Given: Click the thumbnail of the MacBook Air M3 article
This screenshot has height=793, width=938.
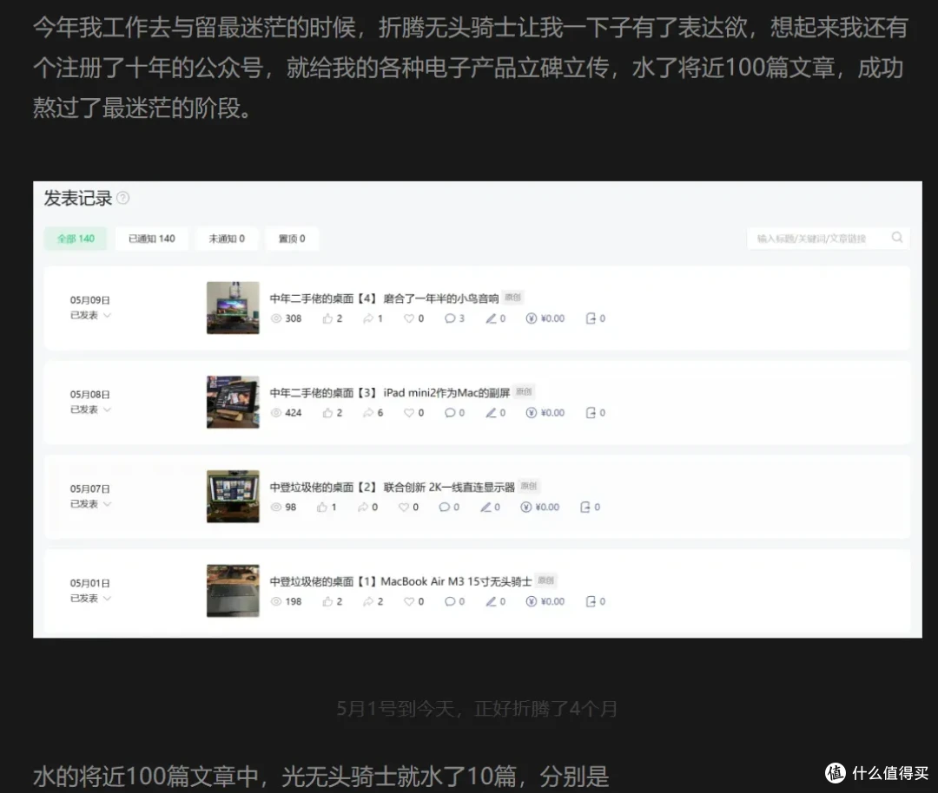Looking at the screenshot, I should tap(234, 591).
